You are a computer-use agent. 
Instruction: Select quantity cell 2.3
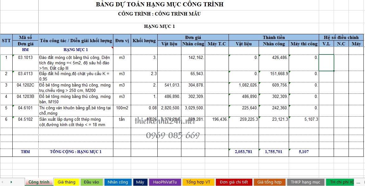144,76
